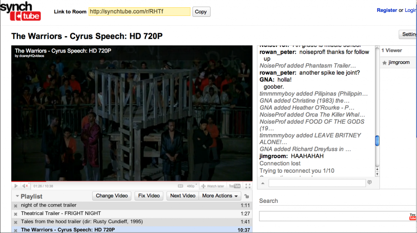Click 'GNA added Christine (1983) the…' message
This screenshot has height=233, width=417.
pyautogui.click(x=305, y=101)
